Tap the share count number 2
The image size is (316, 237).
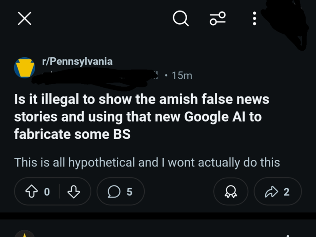click(286, 192)
